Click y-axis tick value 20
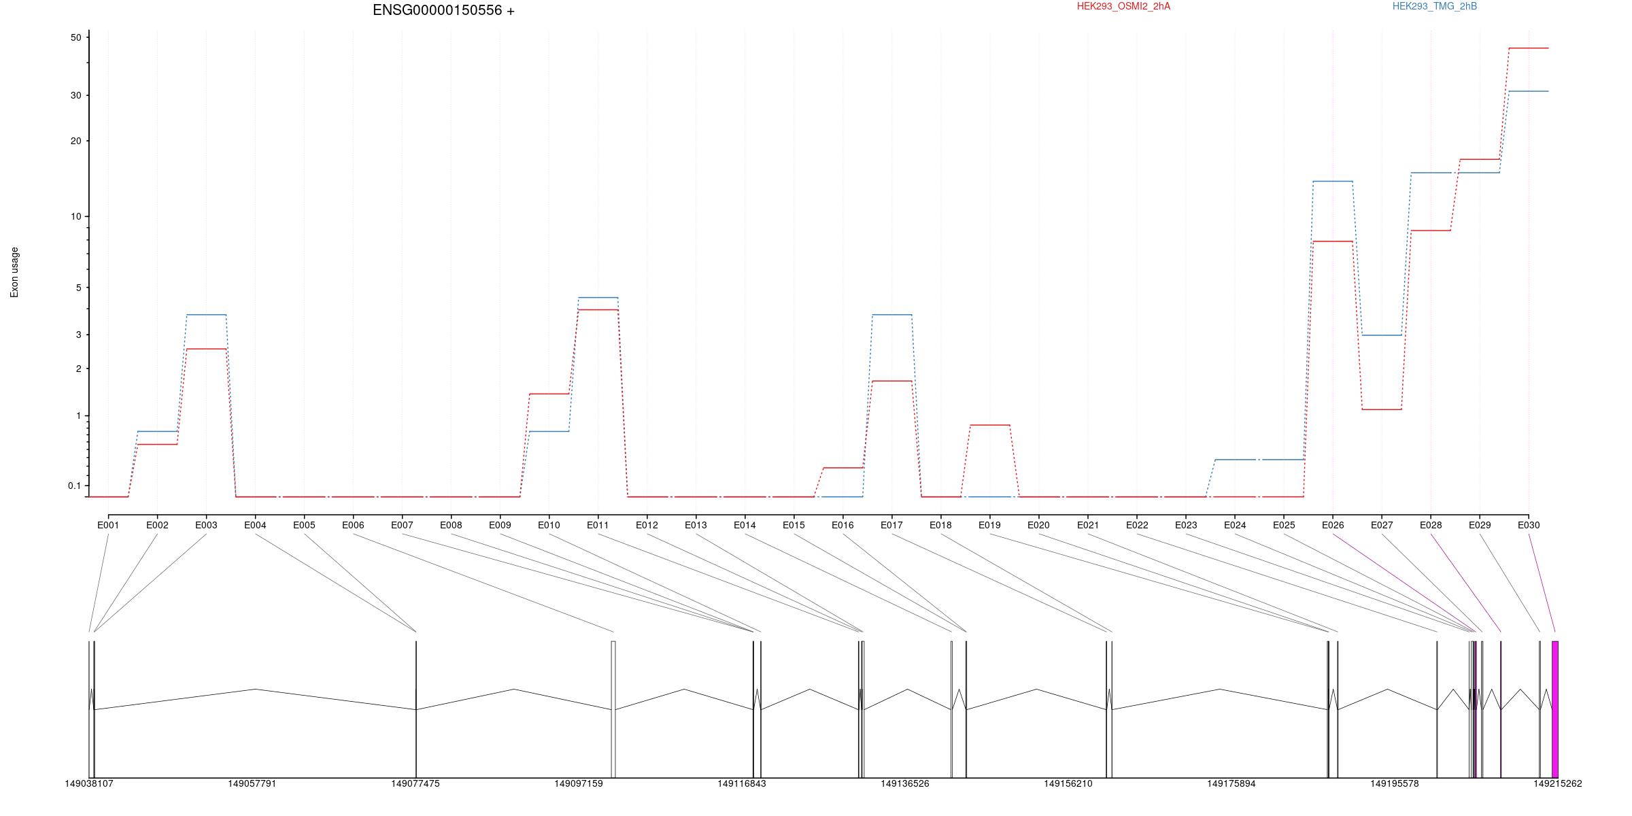The image size is (1632, 816). (75, 141)
